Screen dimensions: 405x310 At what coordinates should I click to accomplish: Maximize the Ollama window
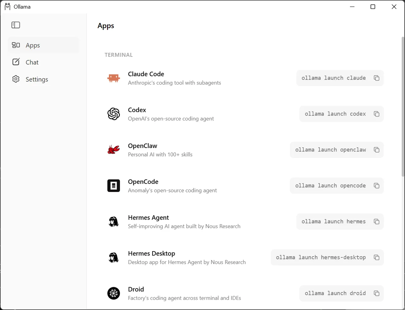tap(373, 7)
